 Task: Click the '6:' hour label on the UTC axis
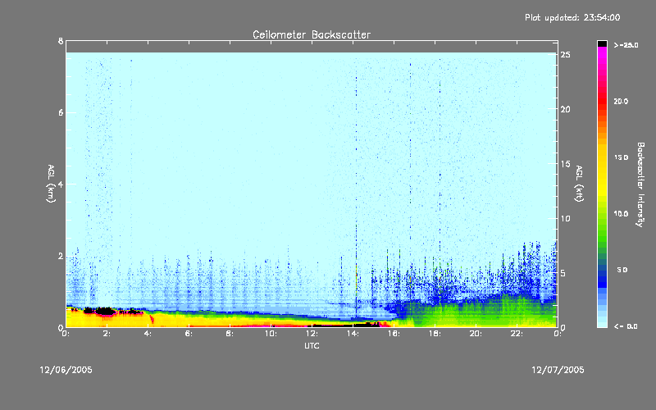pos(189,334)
